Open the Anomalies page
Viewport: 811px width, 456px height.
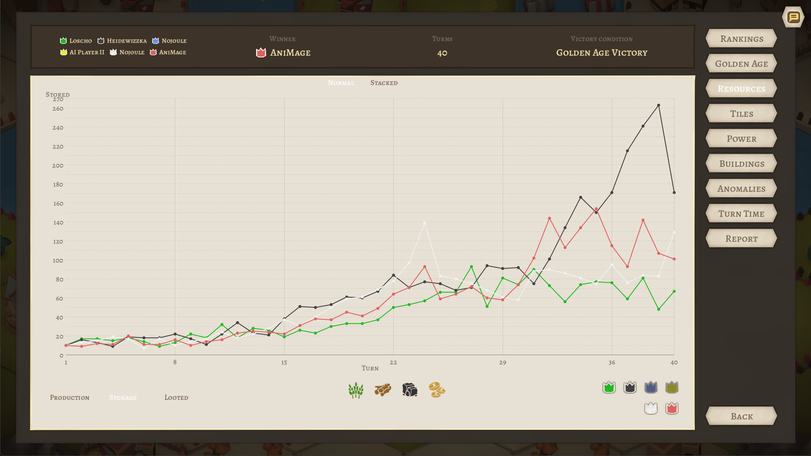741,189
